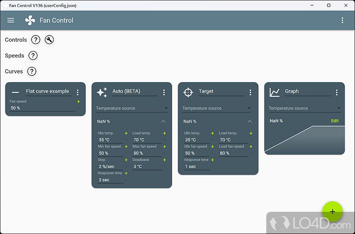Increase Target card Load fan speed

point(251,147)
